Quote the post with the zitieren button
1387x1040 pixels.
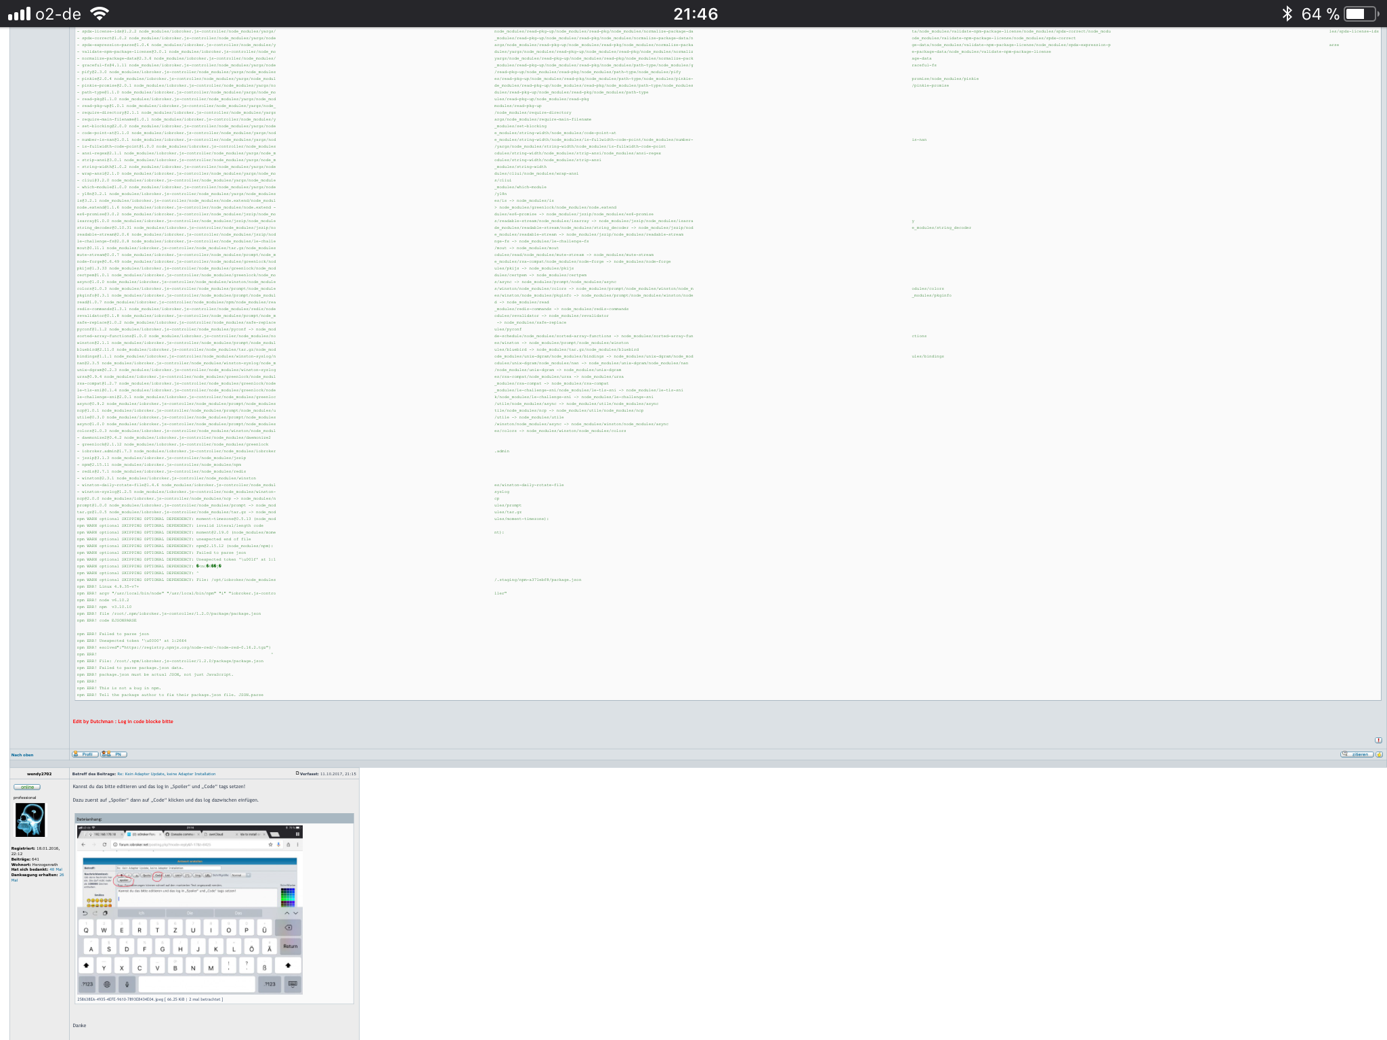pyautogui.click(x=1357, y=754)
